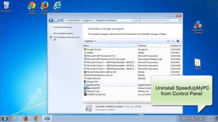Open the iexplore desktop shortcut

(x=57, y=7)
